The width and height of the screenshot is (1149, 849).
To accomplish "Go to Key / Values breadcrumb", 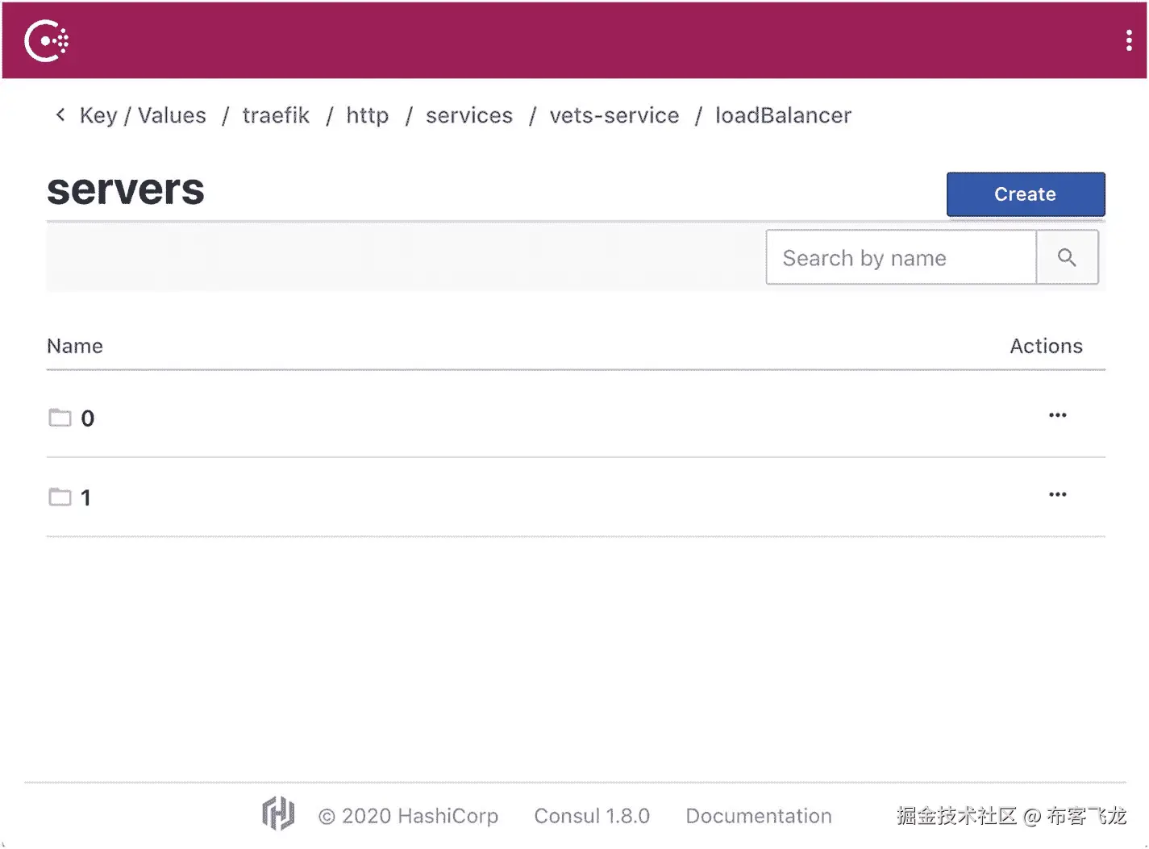I will coord(143,116).
